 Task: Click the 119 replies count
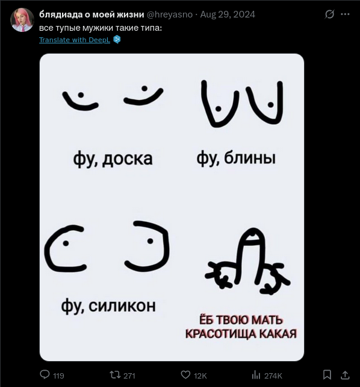(58, 376)
